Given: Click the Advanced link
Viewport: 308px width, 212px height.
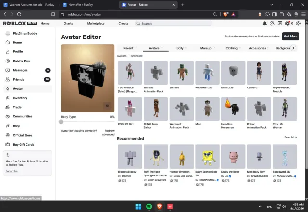Looking at the screenshot, I should 108,134.
